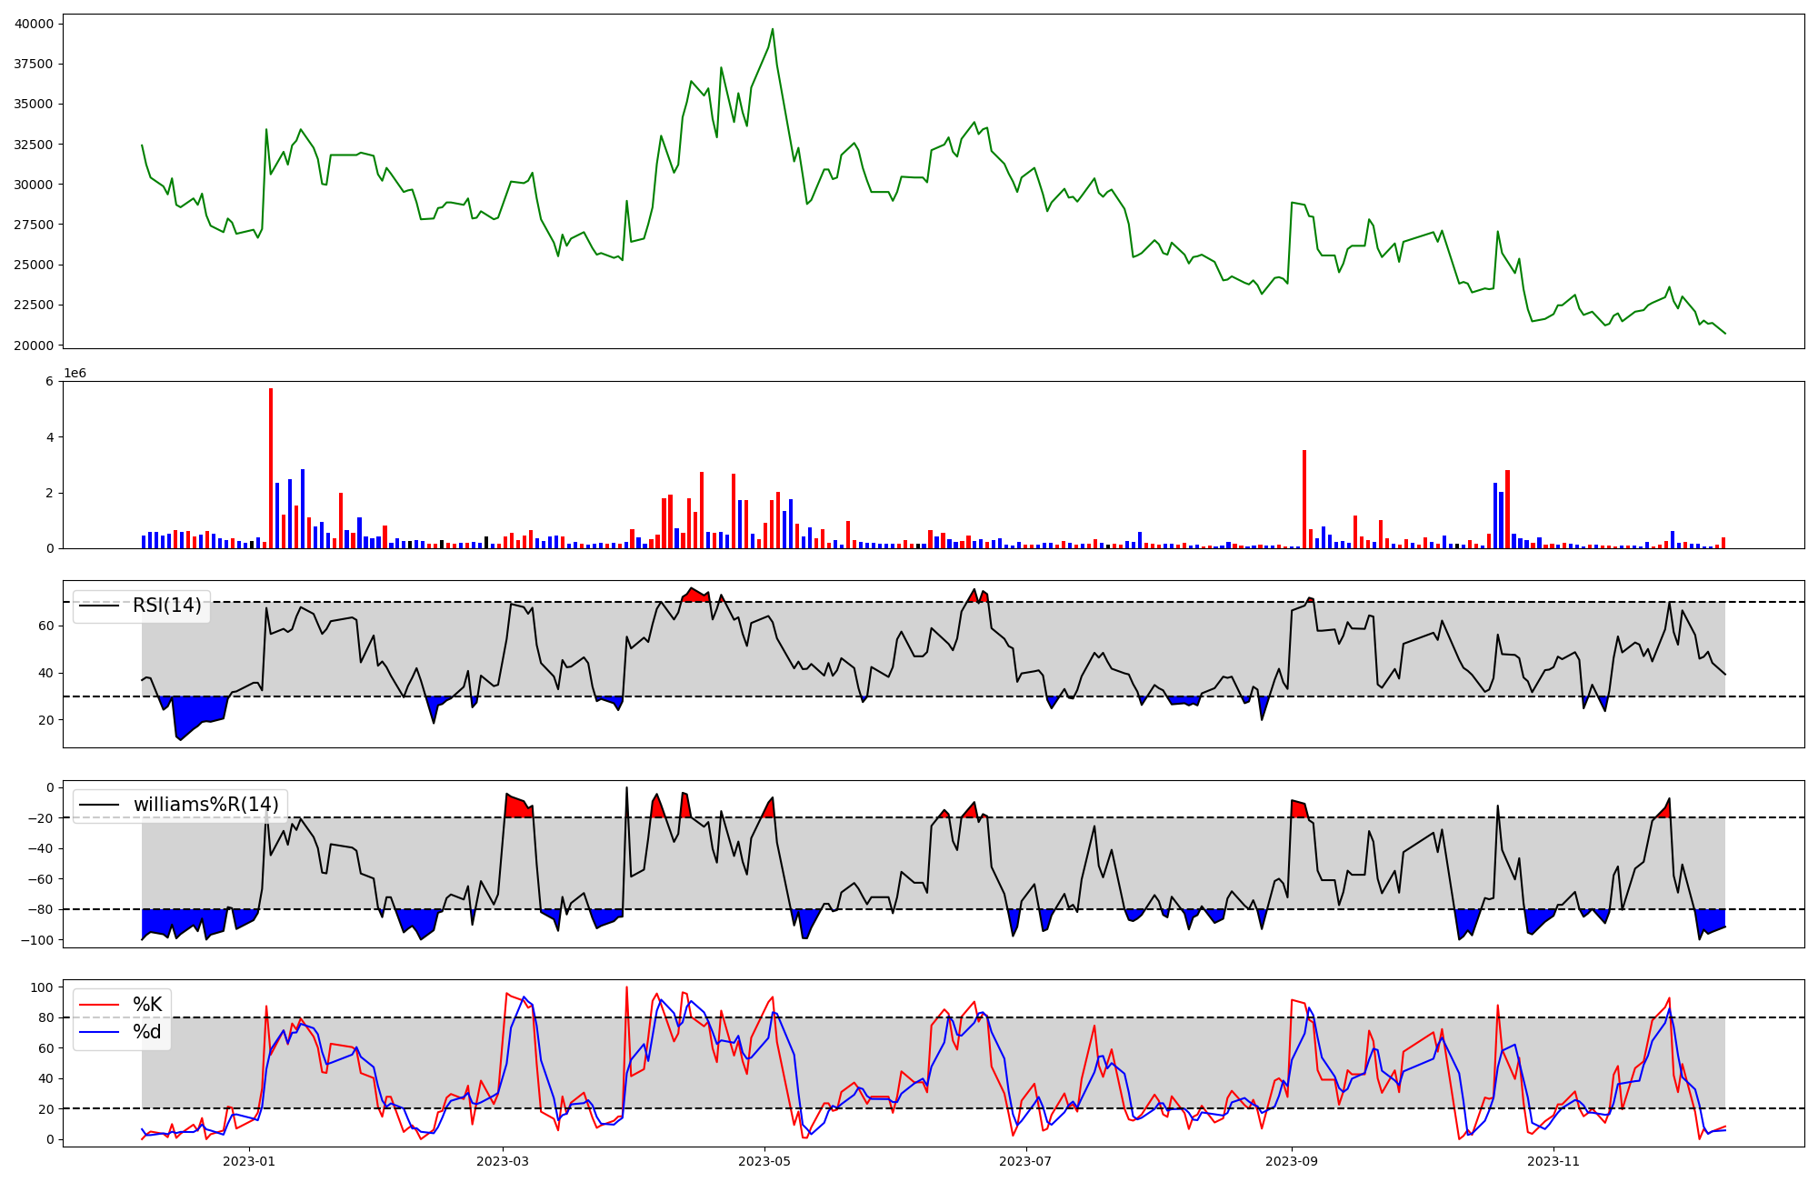
Task: Click the red %K legend line sample
Action: (99, 1005)
